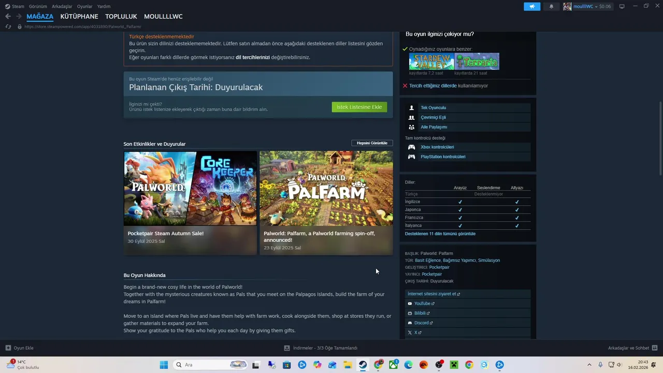The height and width of the screenshot is (373, 663).
Task: Click the Çevrimiçi Eşli co-op icon
Action: 411,118
